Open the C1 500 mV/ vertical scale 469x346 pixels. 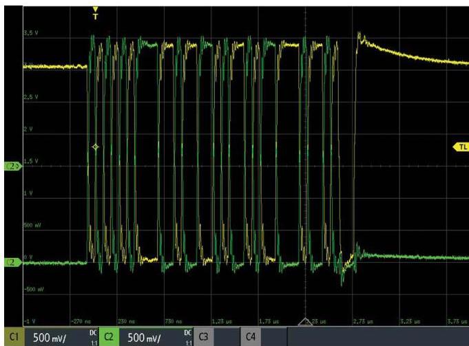point(52,337)
